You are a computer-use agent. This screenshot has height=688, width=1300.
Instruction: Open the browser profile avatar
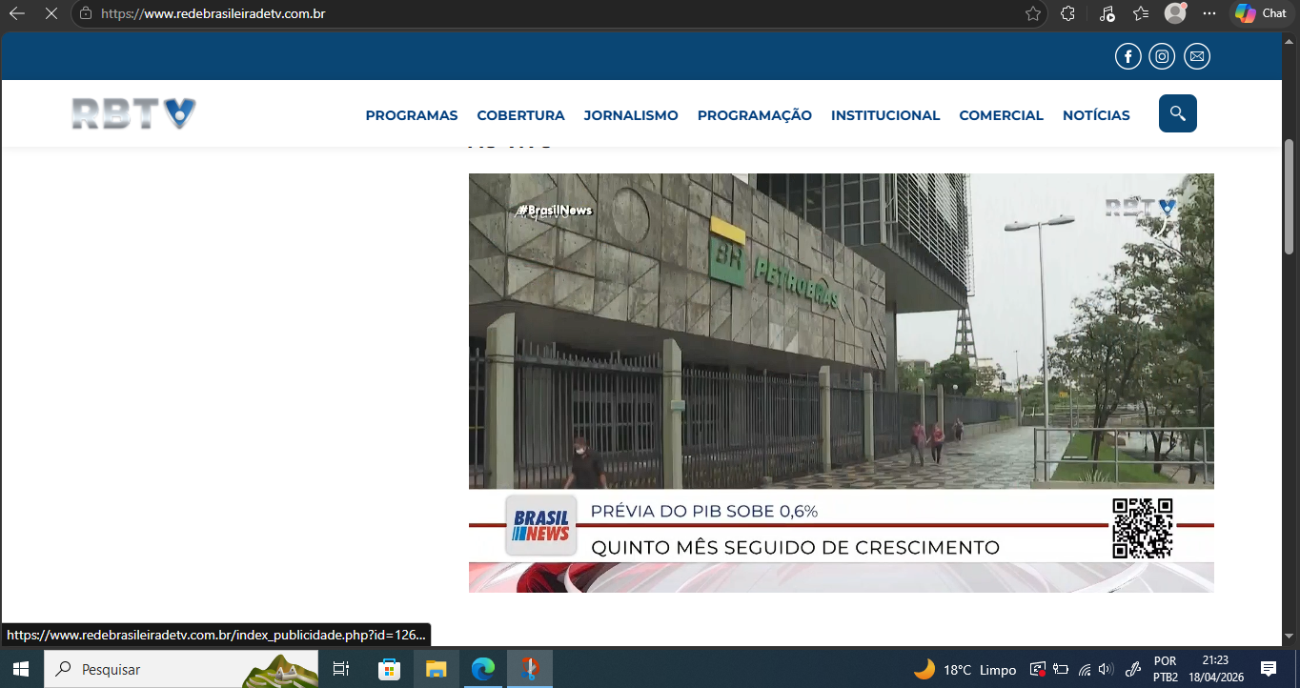tap(1175, 13)
